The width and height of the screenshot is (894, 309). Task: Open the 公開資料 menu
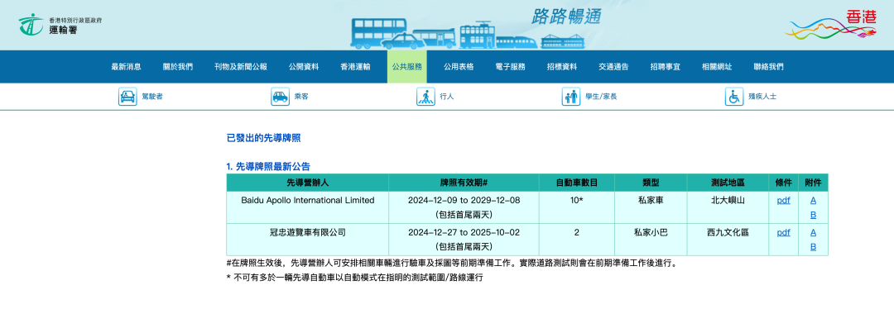[303, 67]
